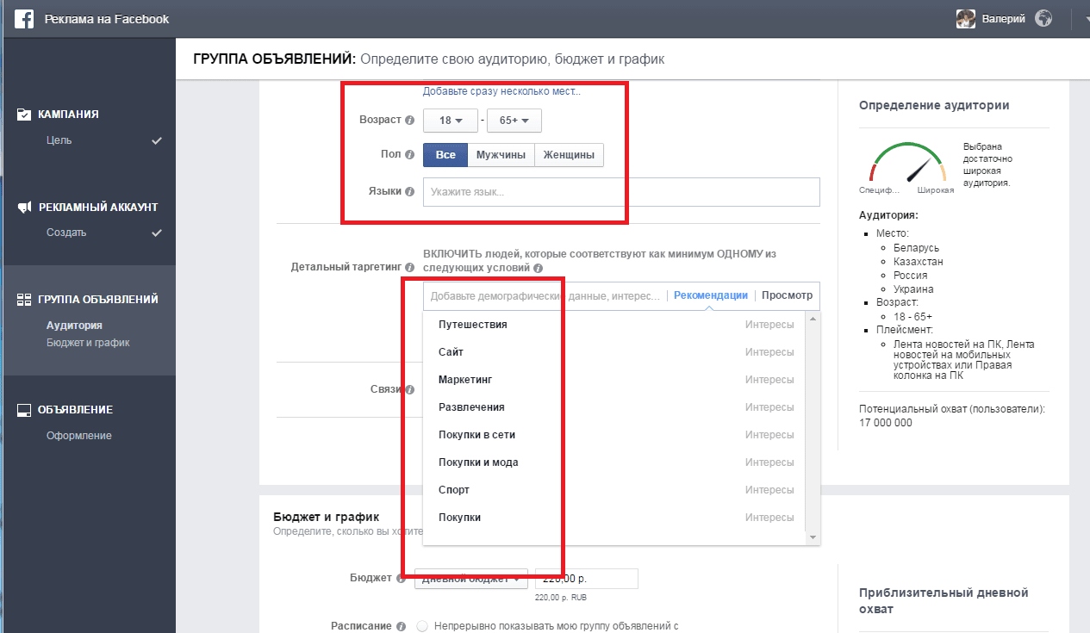Select Маркетинг interest suggestion

coord(614,380)
